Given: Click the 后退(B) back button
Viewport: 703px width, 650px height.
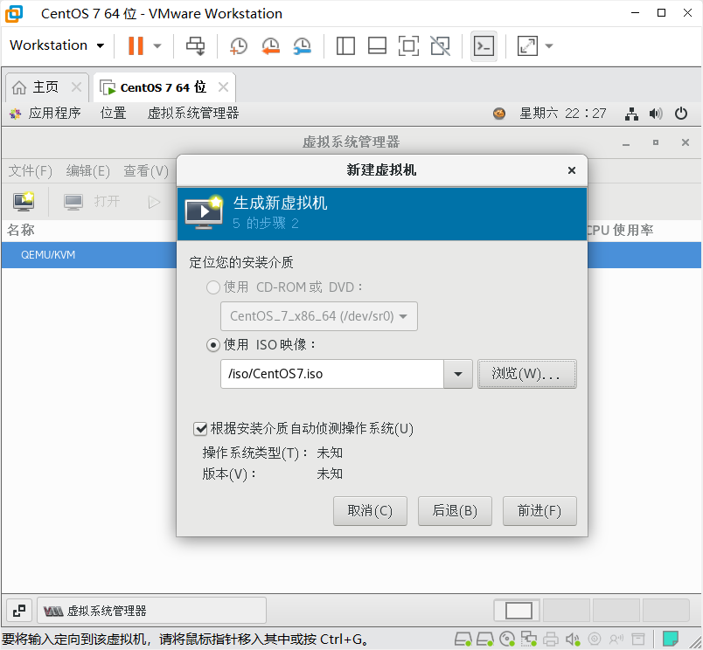Looking at the screenshot, I should (455, 511).
